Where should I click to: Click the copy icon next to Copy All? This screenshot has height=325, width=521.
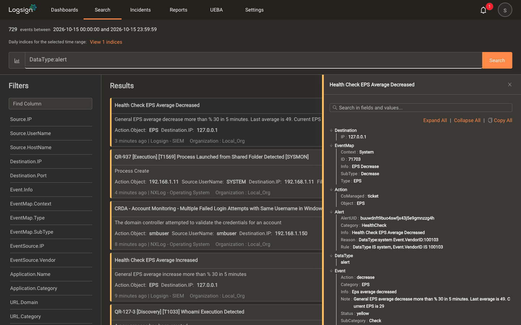click(x=490, y=120)
